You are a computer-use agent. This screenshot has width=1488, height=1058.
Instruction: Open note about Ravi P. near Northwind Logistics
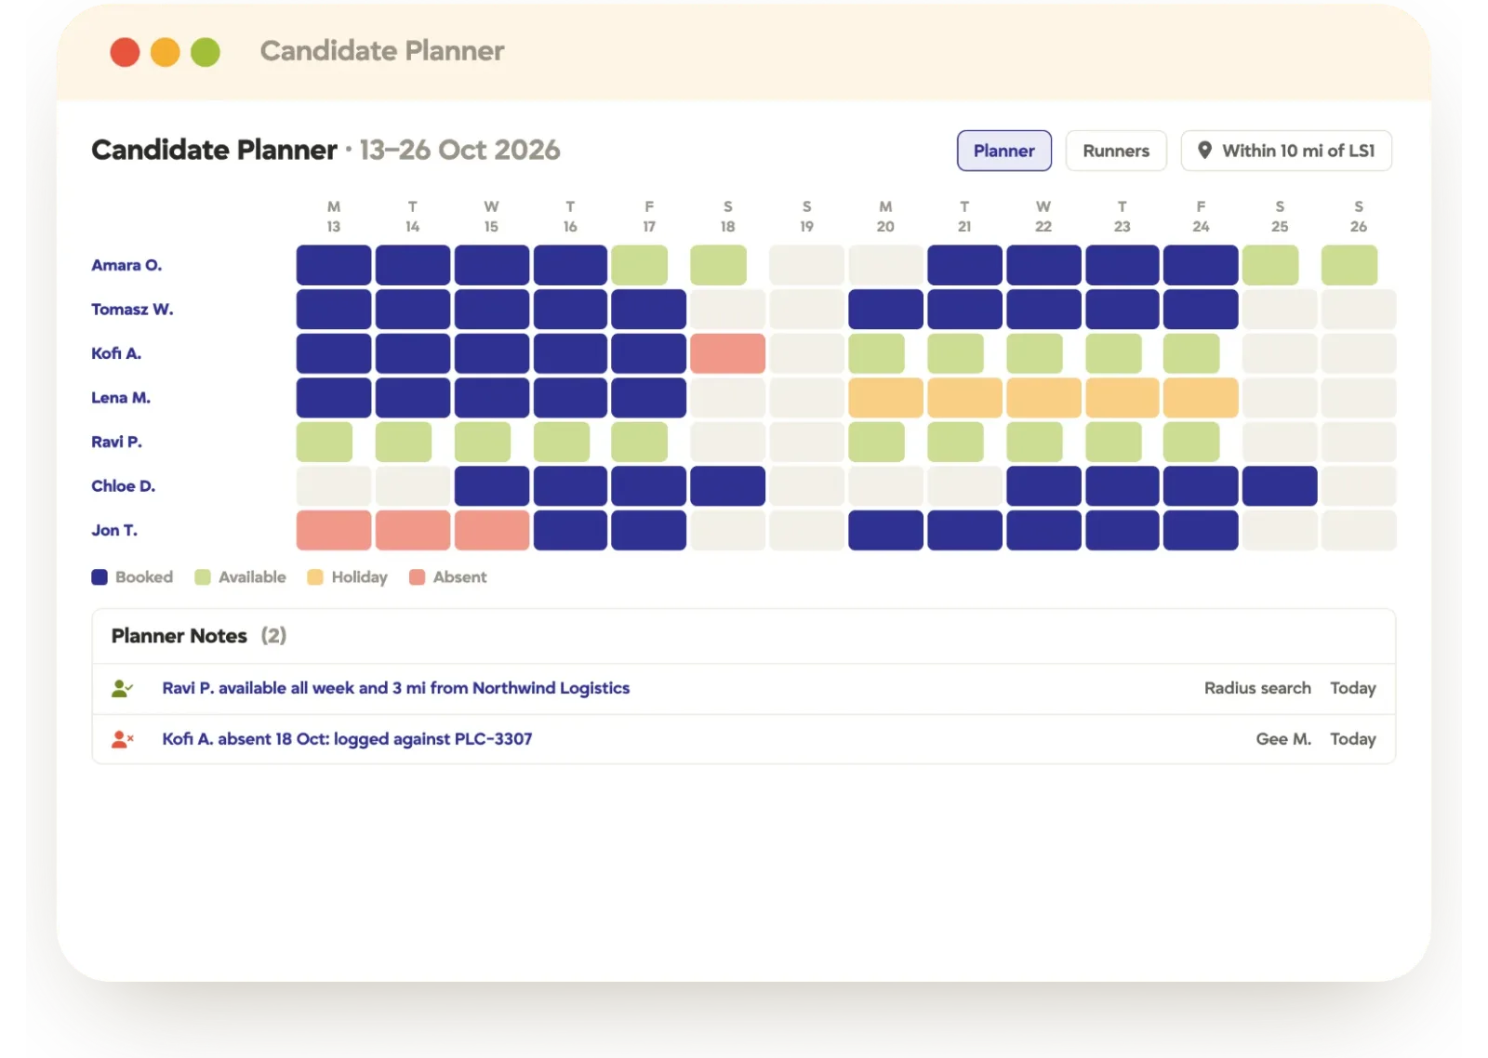396,688
